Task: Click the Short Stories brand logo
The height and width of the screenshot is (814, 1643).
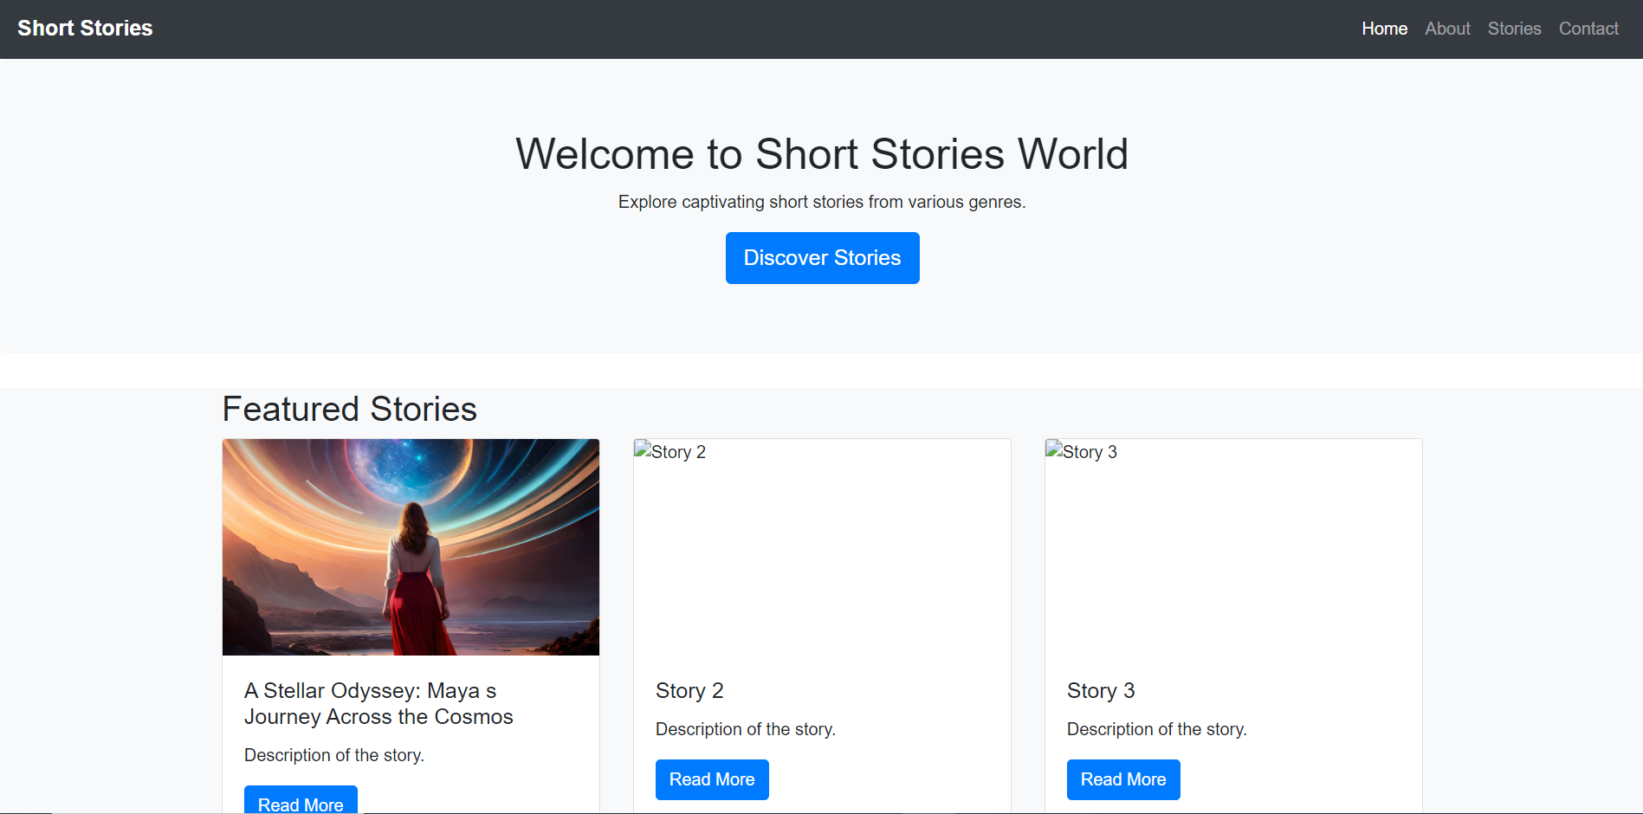Action: [84, 28]
